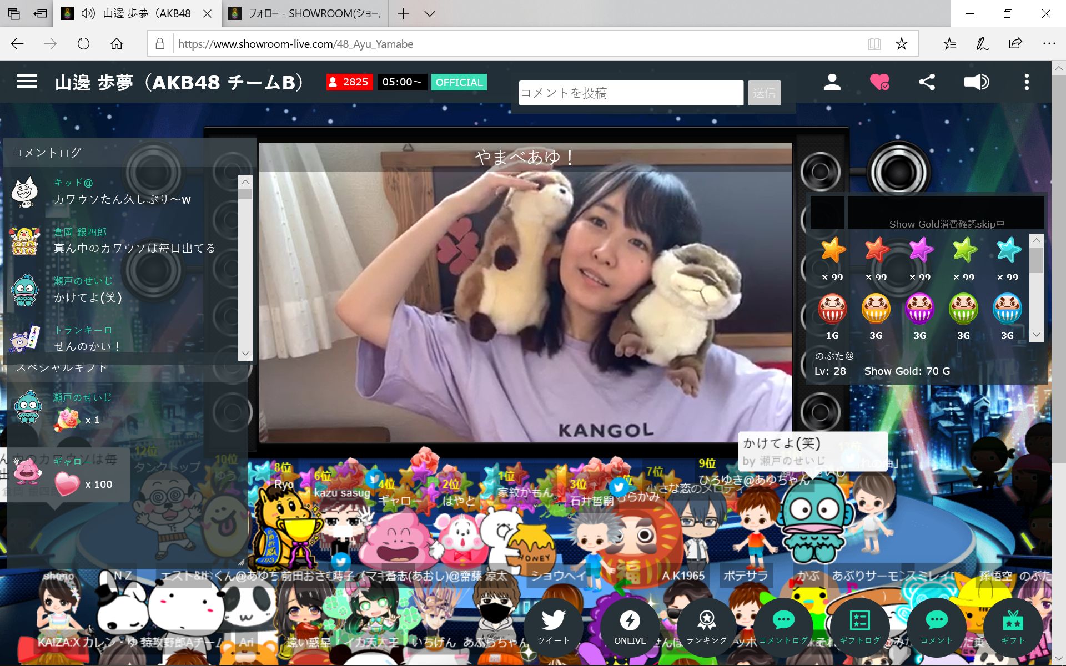
Task: Toggle reading view in address bar
Action: [x=874, y=44]
